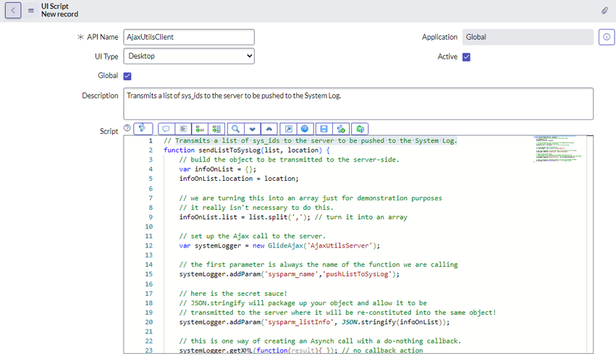Uncheck the Active checkbox
The width and height of the screenshot is (616, 361).
(x=466, y=57)
